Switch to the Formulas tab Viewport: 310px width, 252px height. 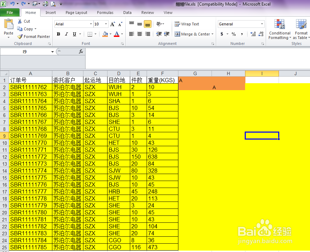105,13
